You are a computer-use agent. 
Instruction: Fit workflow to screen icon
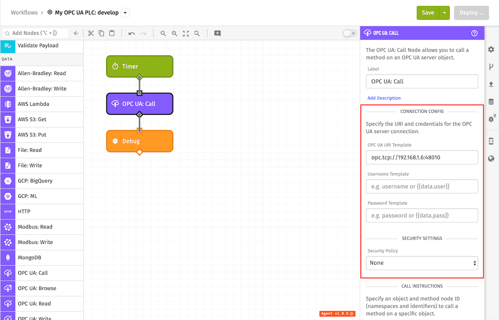(x=186, y=33)
